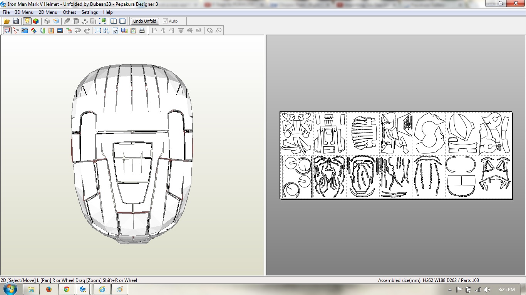Click the 3D Iron Man helmet model
Viewport: 526px width, 295px height.
[132, 154]
